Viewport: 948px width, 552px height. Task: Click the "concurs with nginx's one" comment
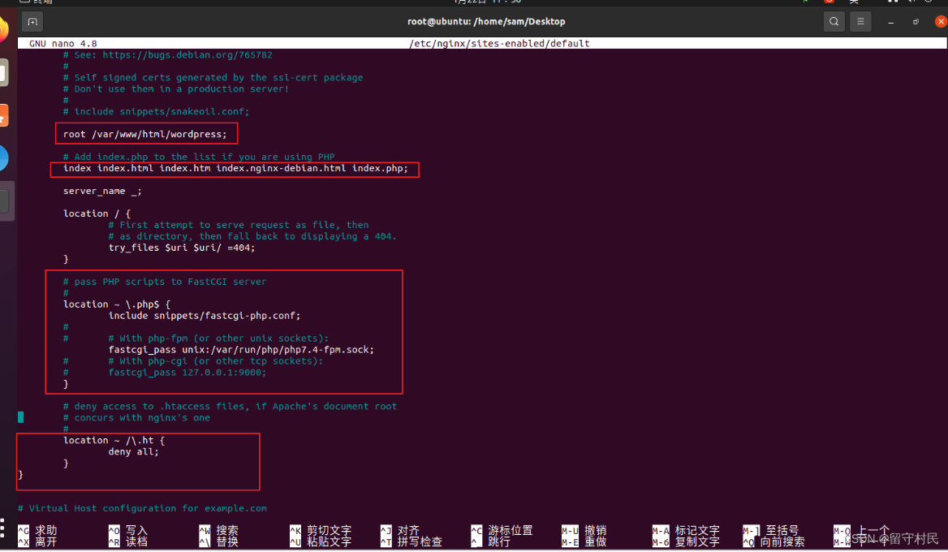tap(136, 418)
